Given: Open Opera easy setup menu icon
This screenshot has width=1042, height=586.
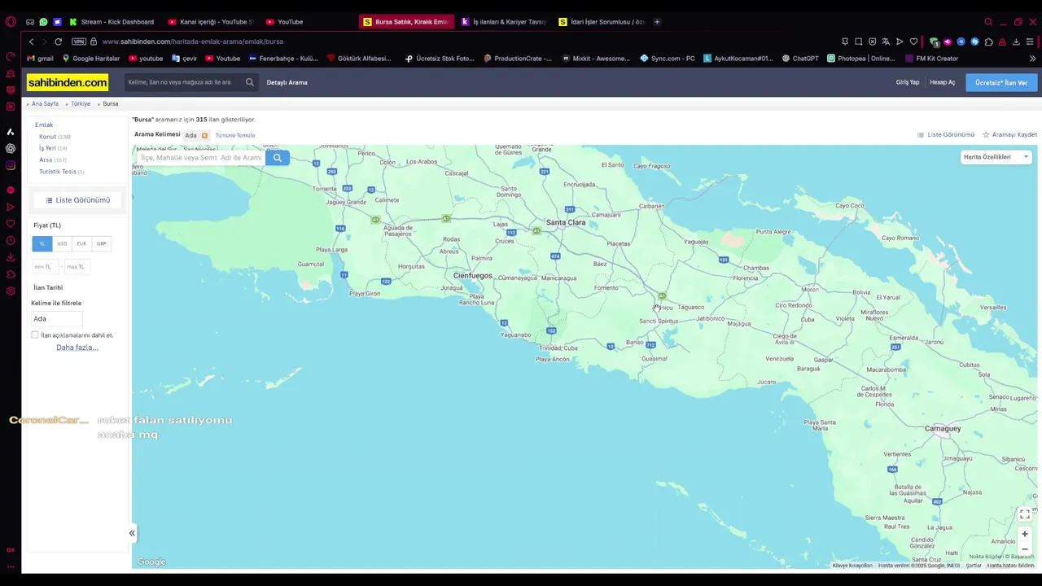Looking at the screenshot, I should click(1030, 42).
